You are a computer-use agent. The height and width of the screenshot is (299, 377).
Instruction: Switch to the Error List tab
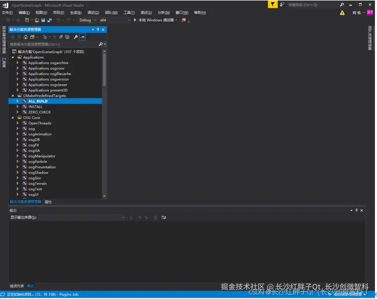coord(17,286)
